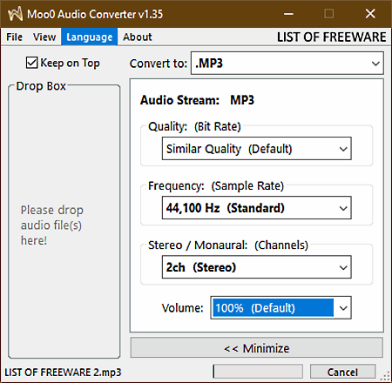The image size is (392, 383).
Task: Click the Moo0 app logo icon
Action: click(15, 14)
